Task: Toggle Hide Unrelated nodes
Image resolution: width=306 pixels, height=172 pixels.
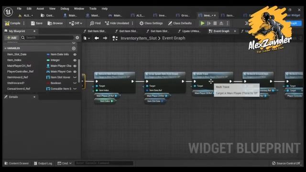Action: pos(117,23)
